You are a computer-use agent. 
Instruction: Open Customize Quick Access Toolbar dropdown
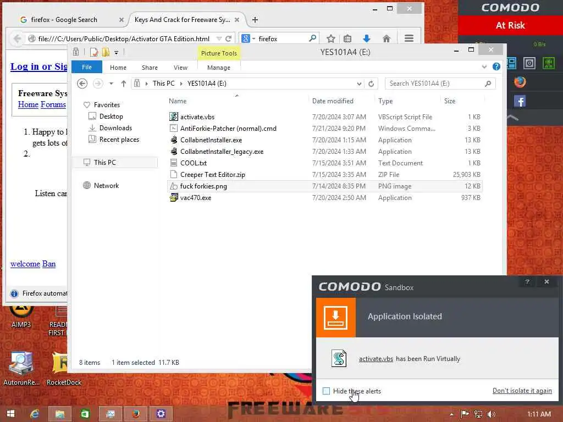pos(117,53)
